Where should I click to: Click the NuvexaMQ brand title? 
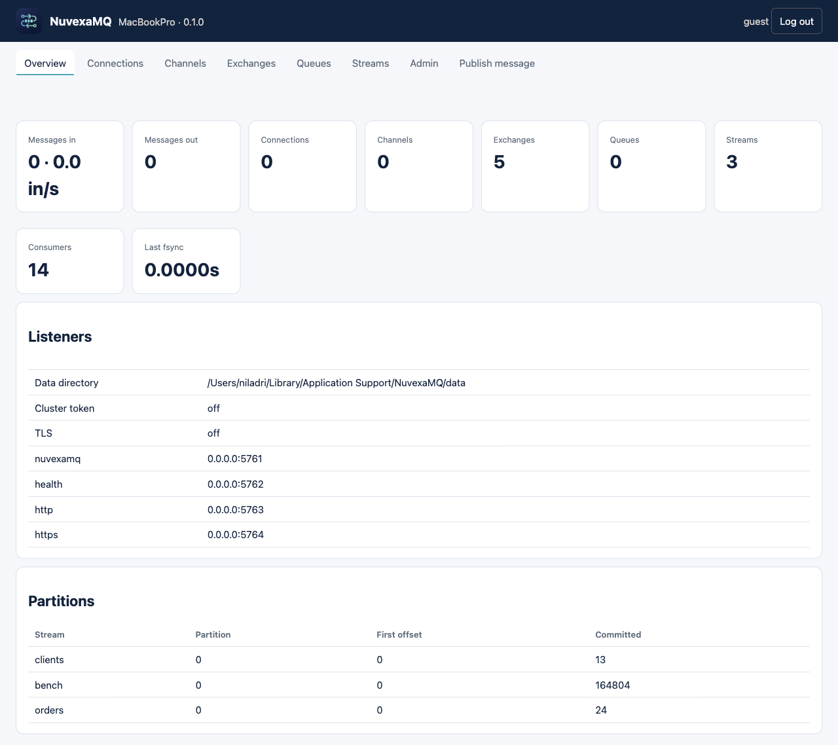pos(81,22)
